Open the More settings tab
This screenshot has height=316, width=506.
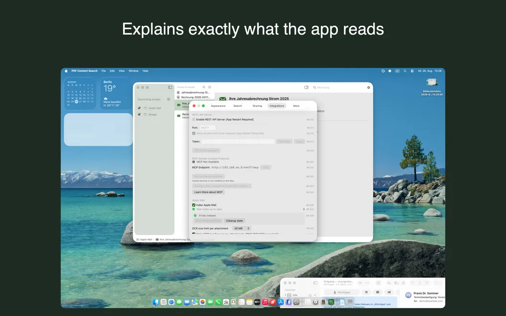(x=296, y=106)
